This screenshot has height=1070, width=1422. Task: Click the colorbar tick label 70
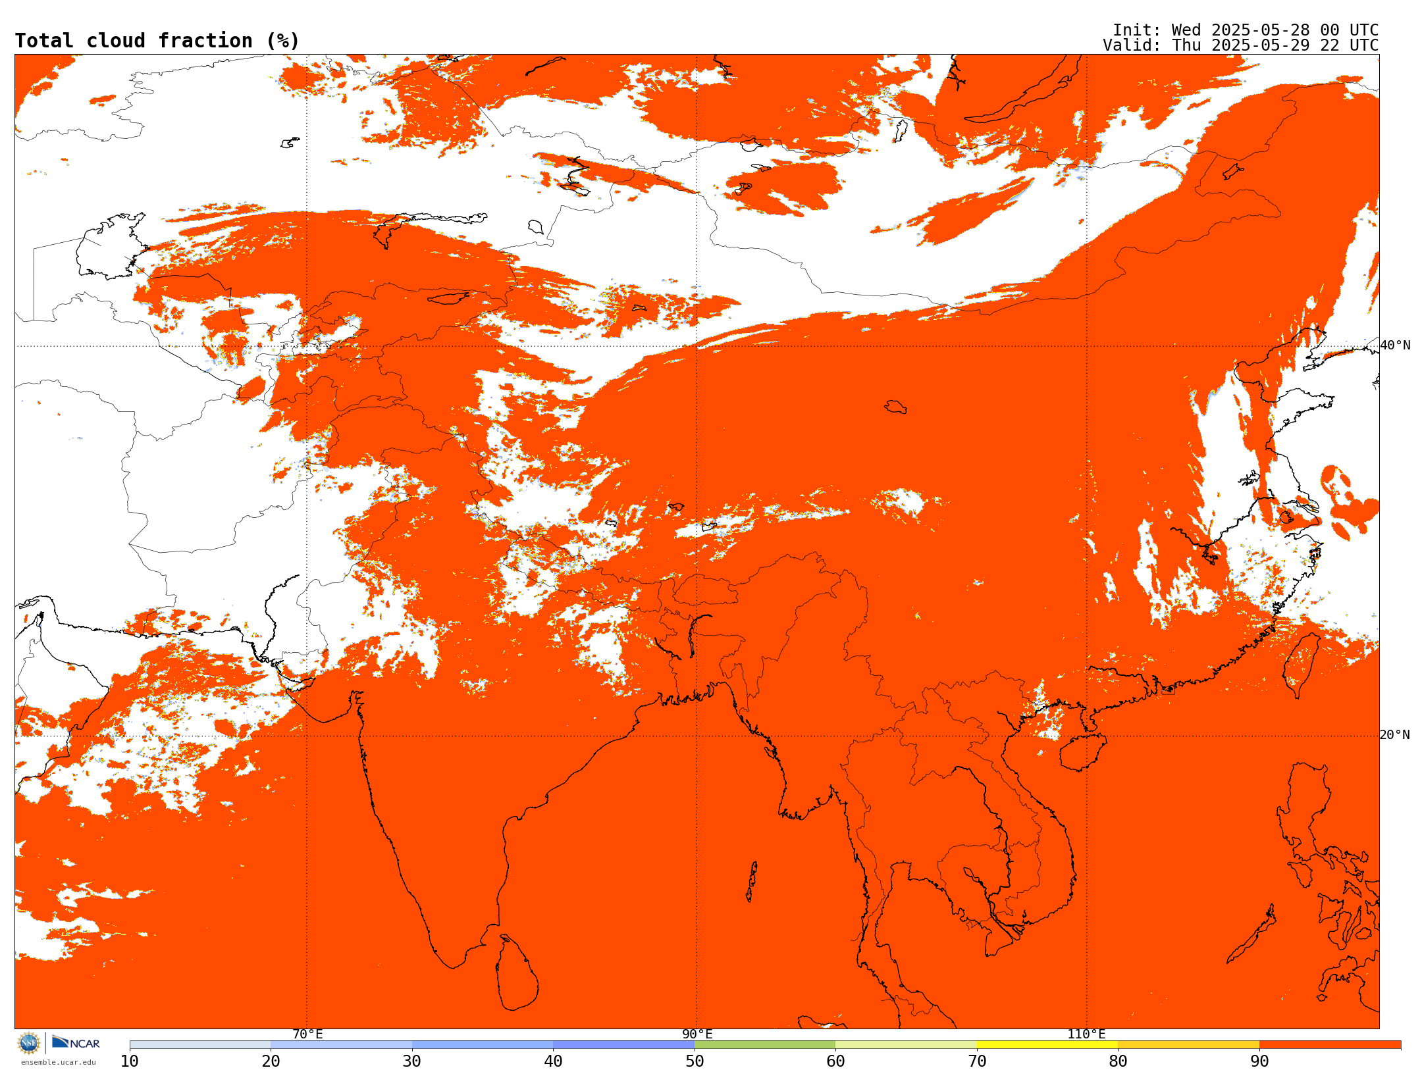point(977,1061)
